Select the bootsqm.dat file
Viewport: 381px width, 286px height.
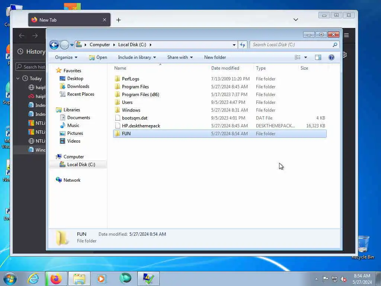click(220, 118)
